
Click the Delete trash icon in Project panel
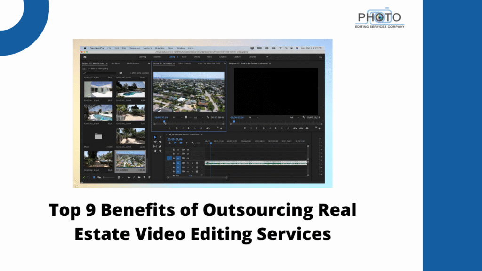(149, 177)
